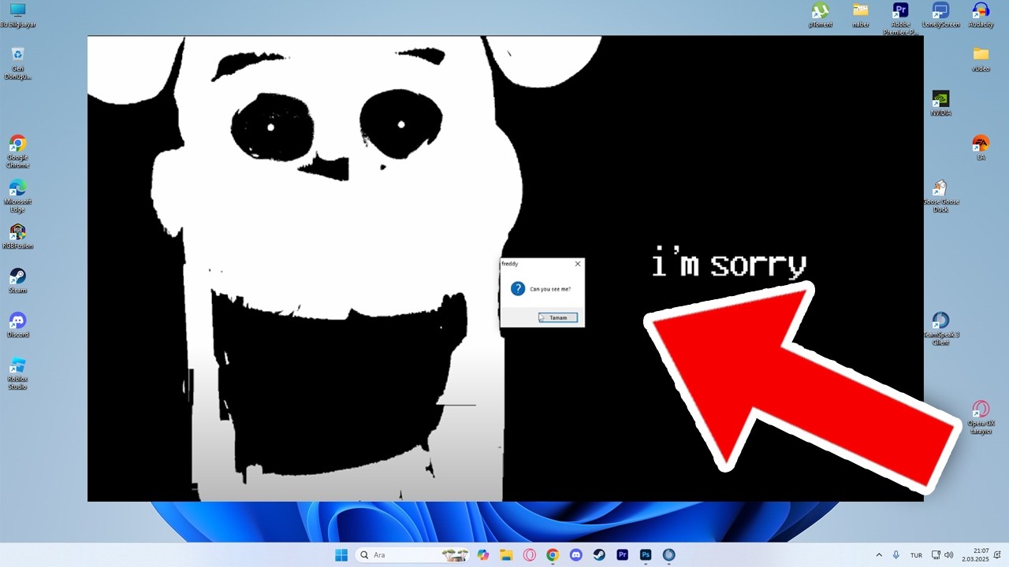This screenshot has width=1009, height=567.
Task: Open Opera GX from the taskbar
Action: click(x=530, y=555)
